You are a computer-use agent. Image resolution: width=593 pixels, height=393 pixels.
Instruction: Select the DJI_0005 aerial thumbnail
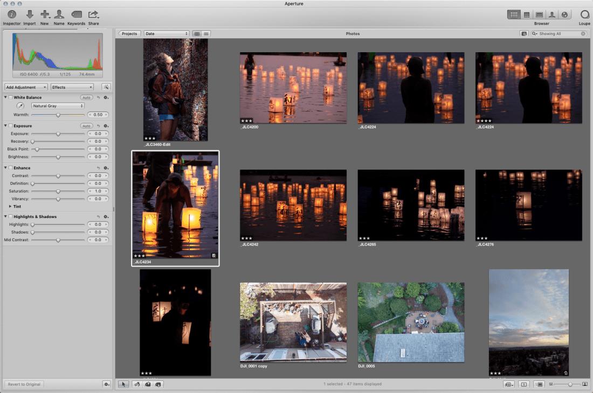pyautogui.click(x=411, y=322)
